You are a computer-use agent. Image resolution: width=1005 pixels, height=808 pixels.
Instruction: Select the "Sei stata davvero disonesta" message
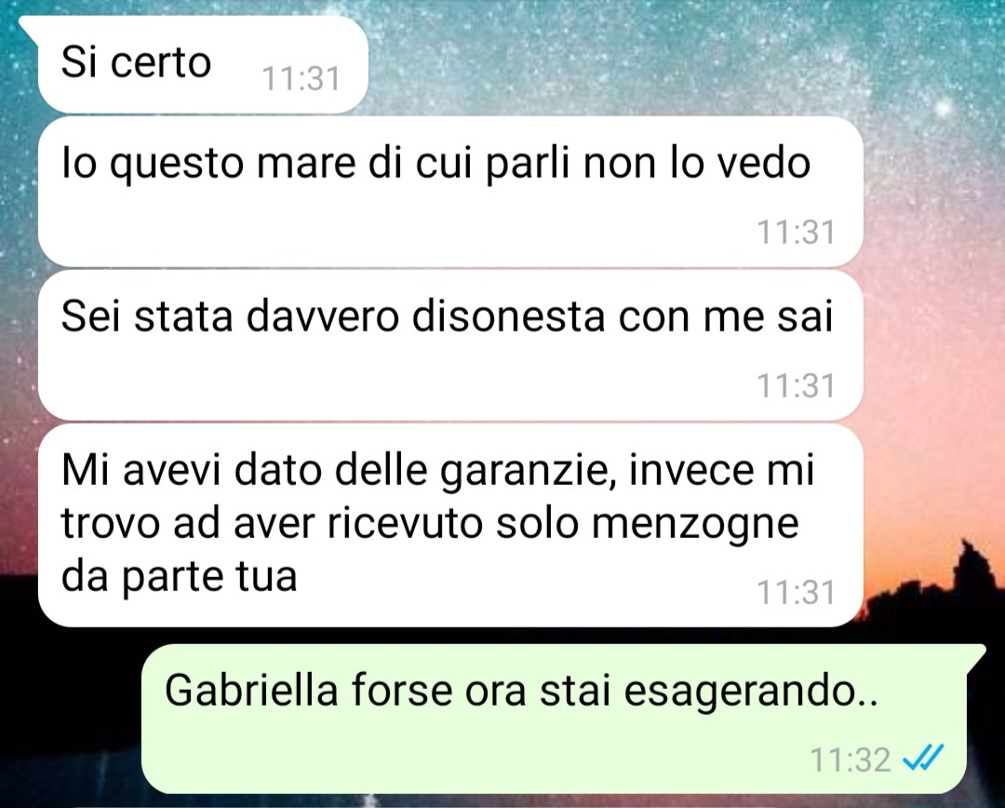pos(450,345)
